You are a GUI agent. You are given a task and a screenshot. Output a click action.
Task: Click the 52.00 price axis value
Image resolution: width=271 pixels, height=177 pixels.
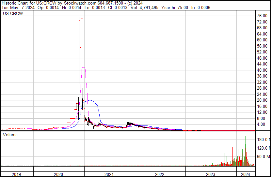[x=262, y=52]
